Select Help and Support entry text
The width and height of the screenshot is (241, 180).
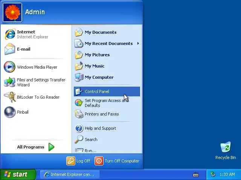click(x=101, y=128)
